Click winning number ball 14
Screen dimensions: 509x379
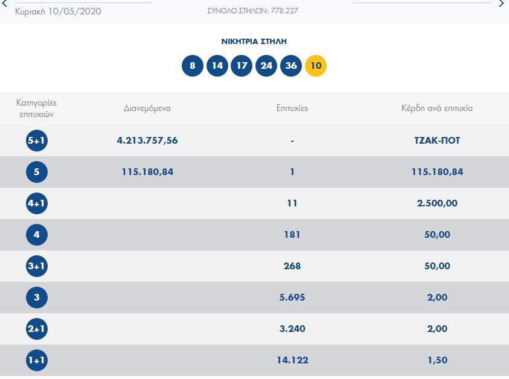click(217, 66)
